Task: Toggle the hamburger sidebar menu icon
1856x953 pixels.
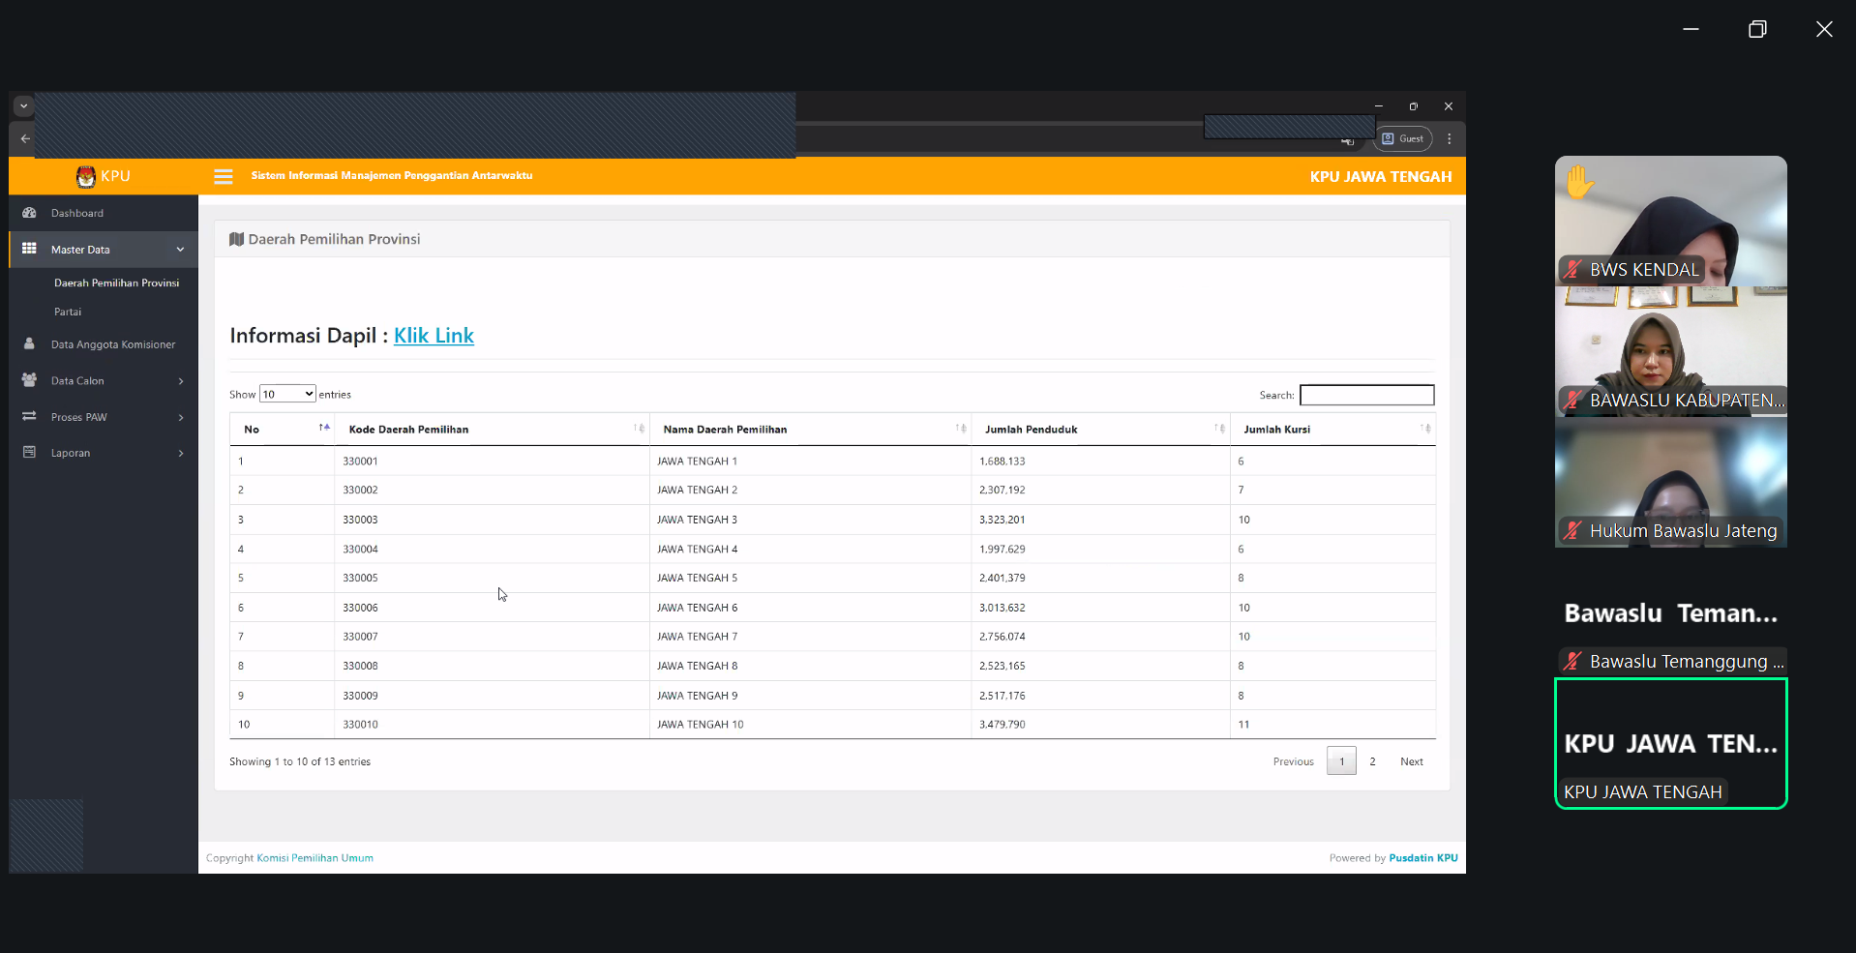Action: coord(224,176)
